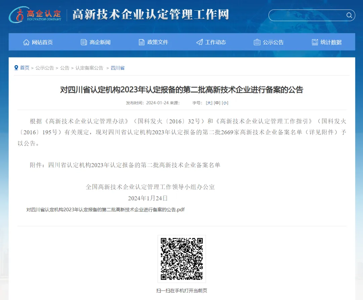This screenshot has width=363, height=300.
Task: Open 公告 breadcrumb link
Action: click(x=65, y=68)
